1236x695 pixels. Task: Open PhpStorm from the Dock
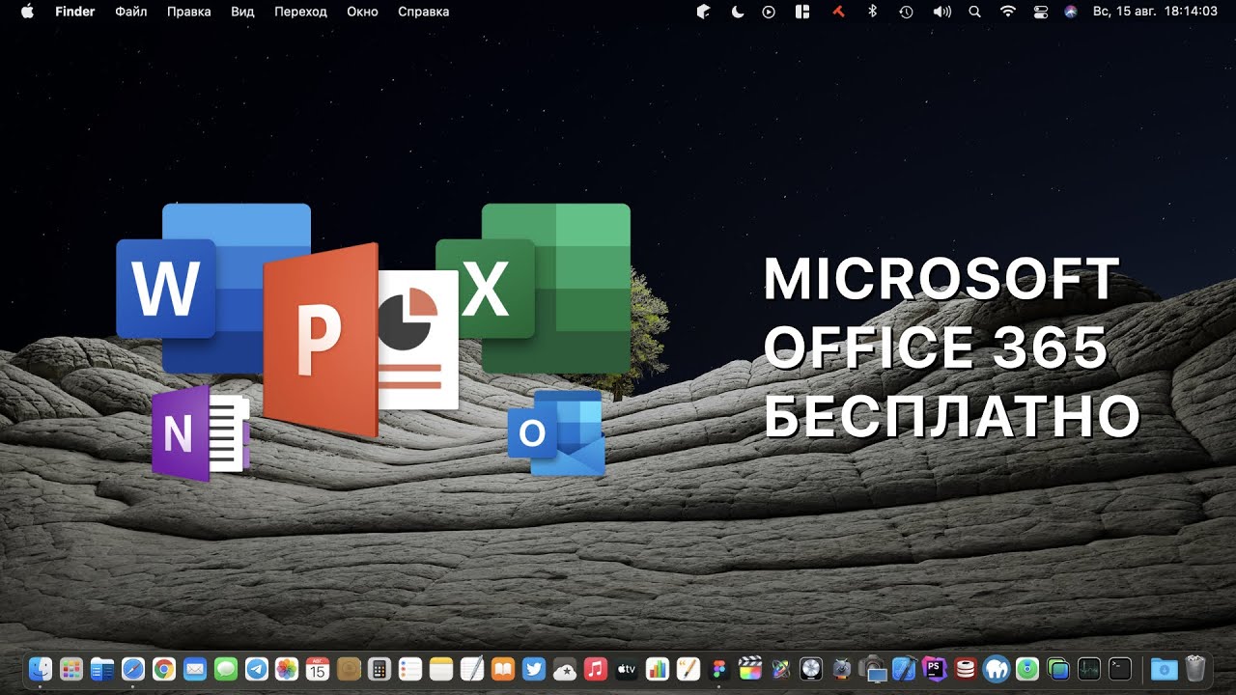coord(934,668)
